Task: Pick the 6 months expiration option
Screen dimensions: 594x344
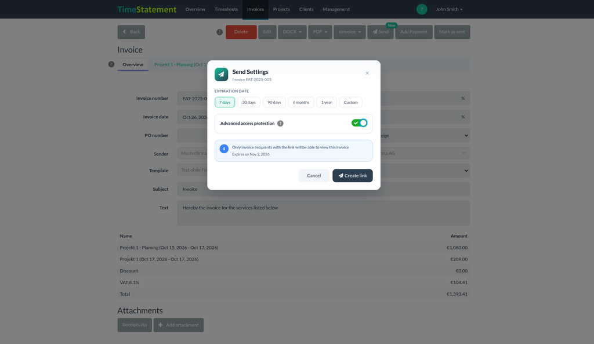Action: click(301, 102)
